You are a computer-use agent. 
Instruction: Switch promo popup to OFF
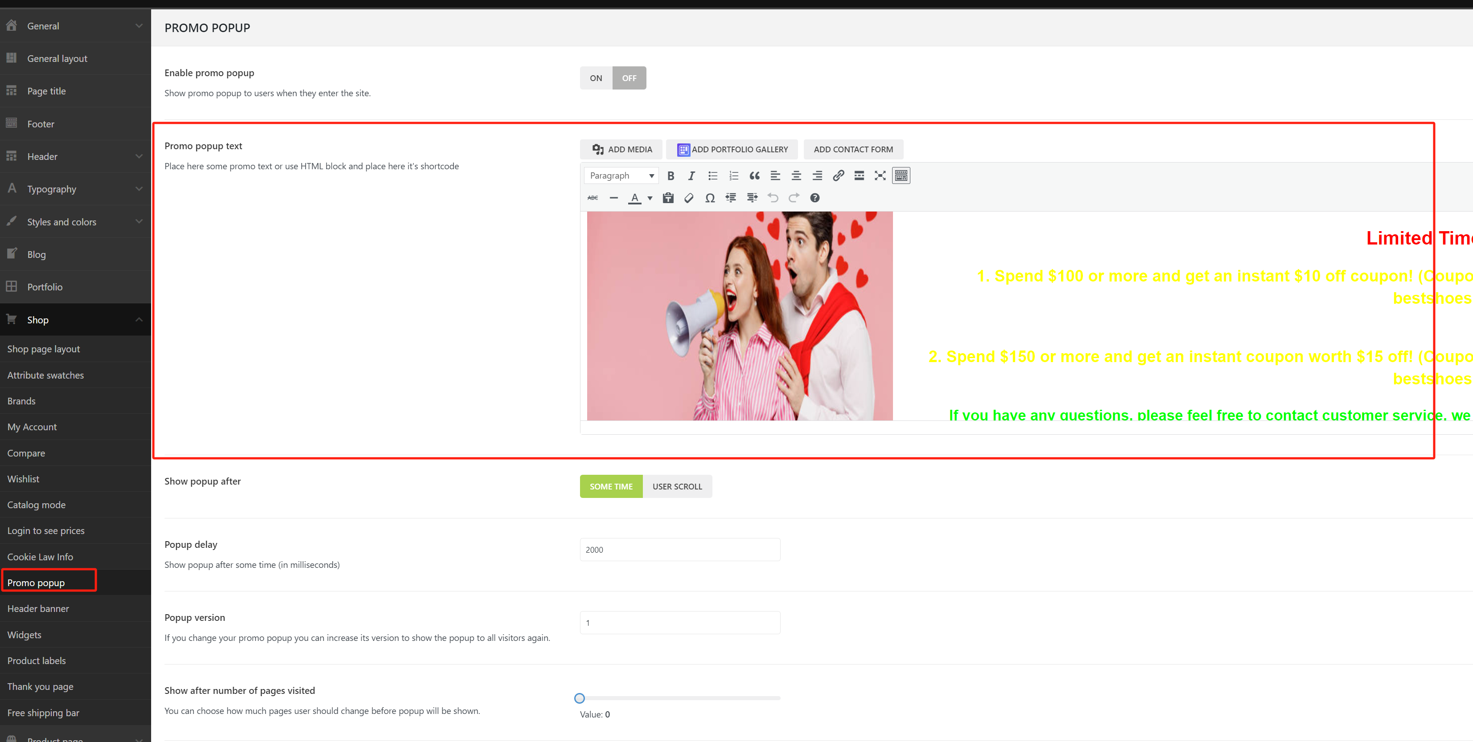[x=629, y=78]
